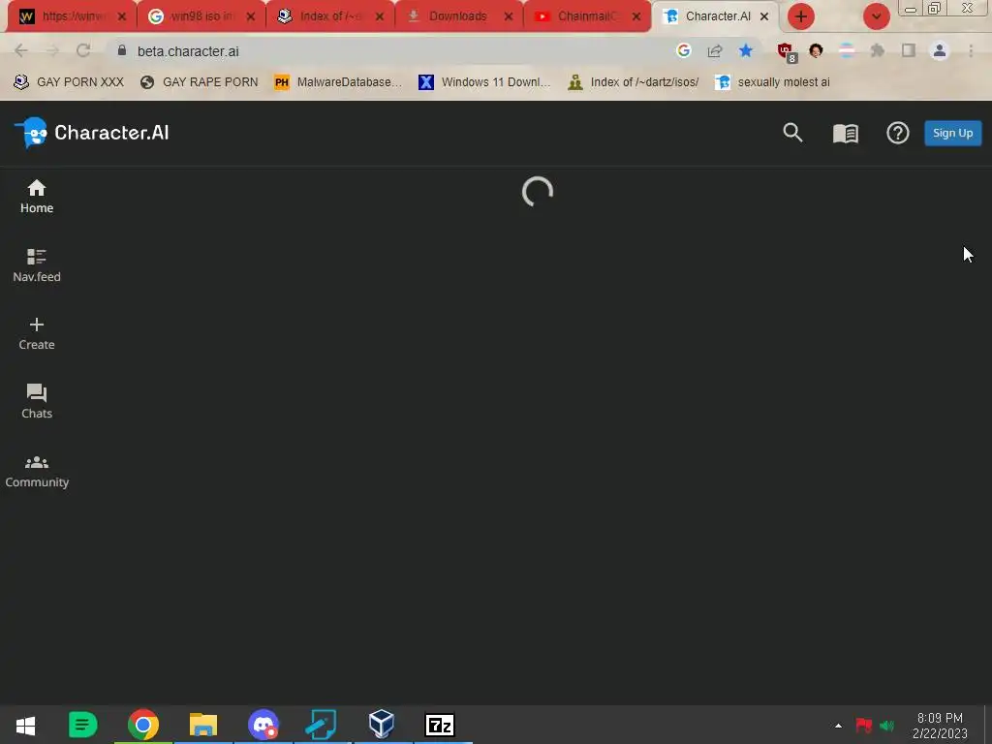The width and height of the screenshot is (992, 744).
Task: Click the red flag tray icon
Action: [x=863, y=726]
